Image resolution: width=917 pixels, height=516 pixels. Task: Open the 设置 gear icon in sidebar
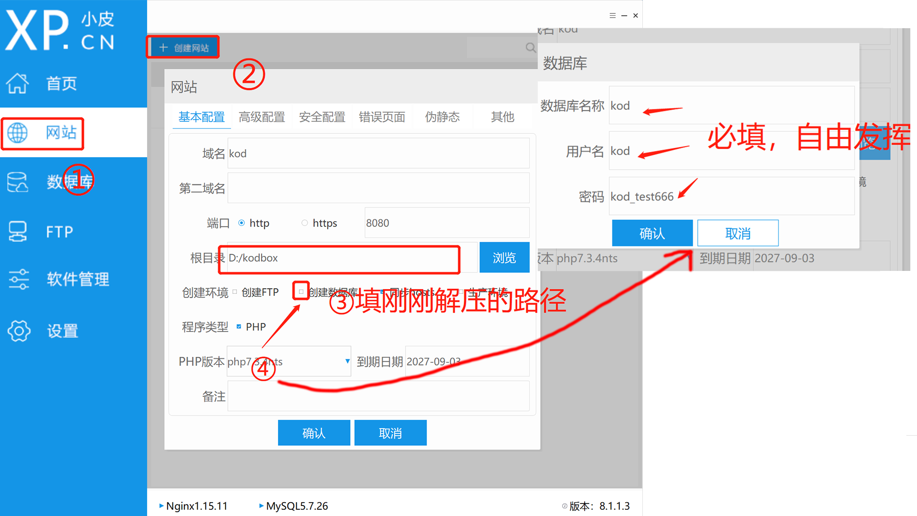click(x=19, y=331)
